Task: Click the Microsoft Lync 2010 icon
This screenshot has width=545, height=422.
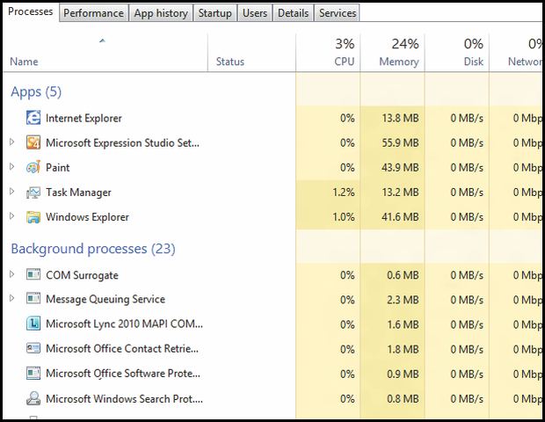Action: (33, 324)
